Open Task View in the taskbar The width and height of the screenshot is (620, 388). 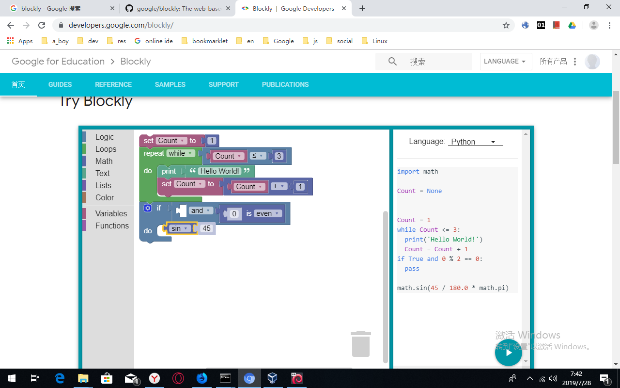[34, 378]
